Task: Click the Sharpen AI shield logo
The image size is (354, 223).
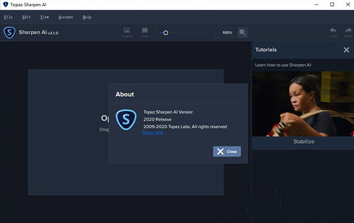Action: point(10,33)
